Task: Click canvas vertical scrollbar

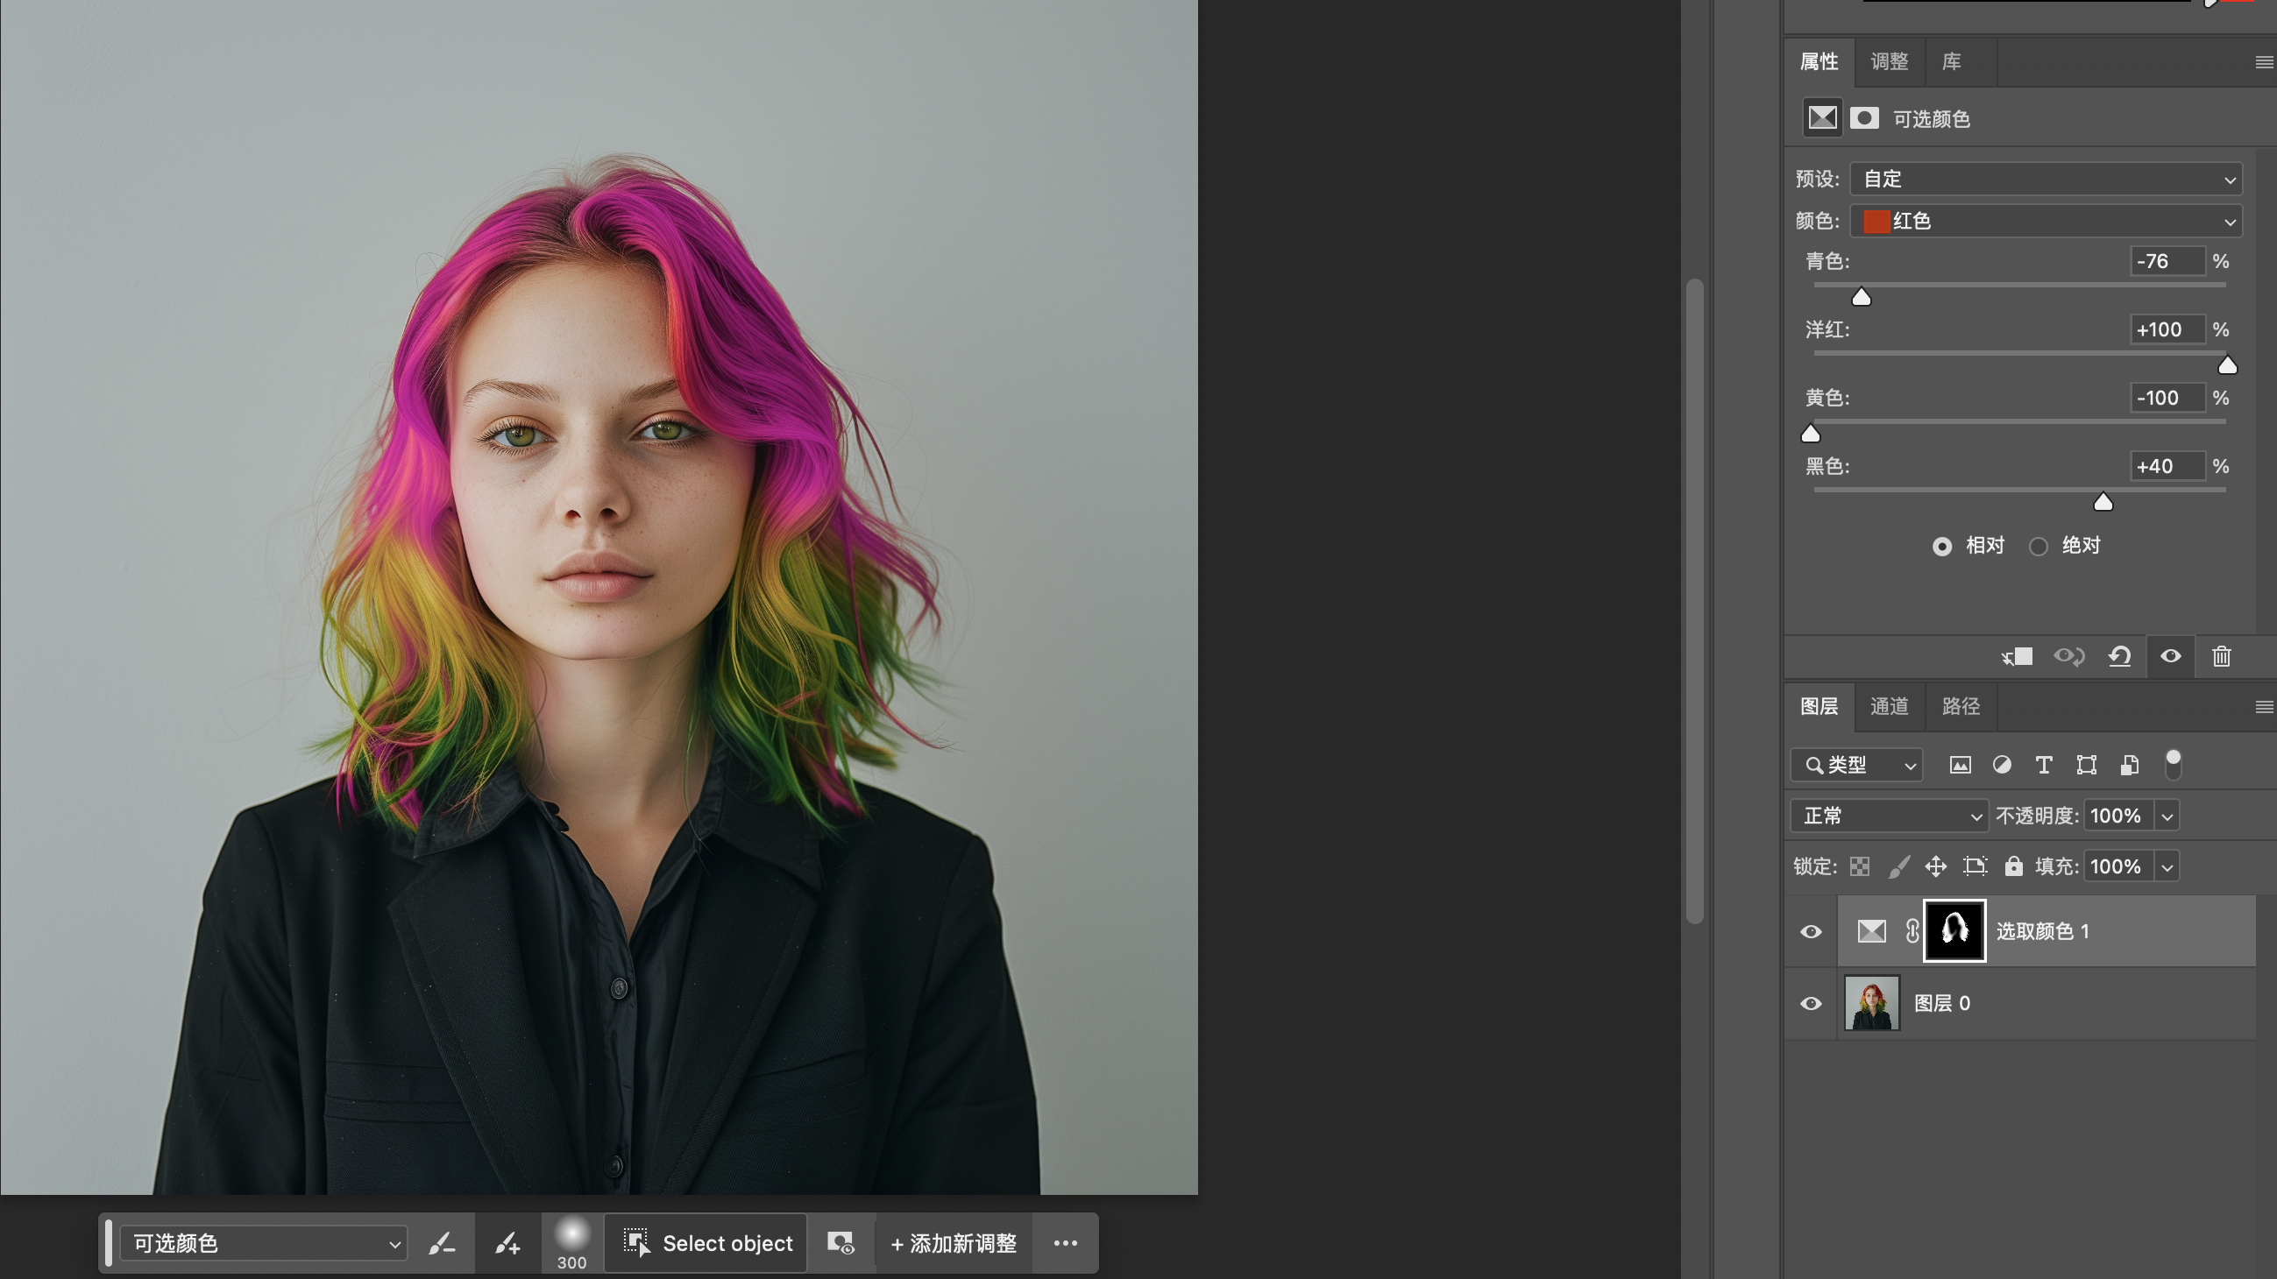Action: tap(1694, 601)
